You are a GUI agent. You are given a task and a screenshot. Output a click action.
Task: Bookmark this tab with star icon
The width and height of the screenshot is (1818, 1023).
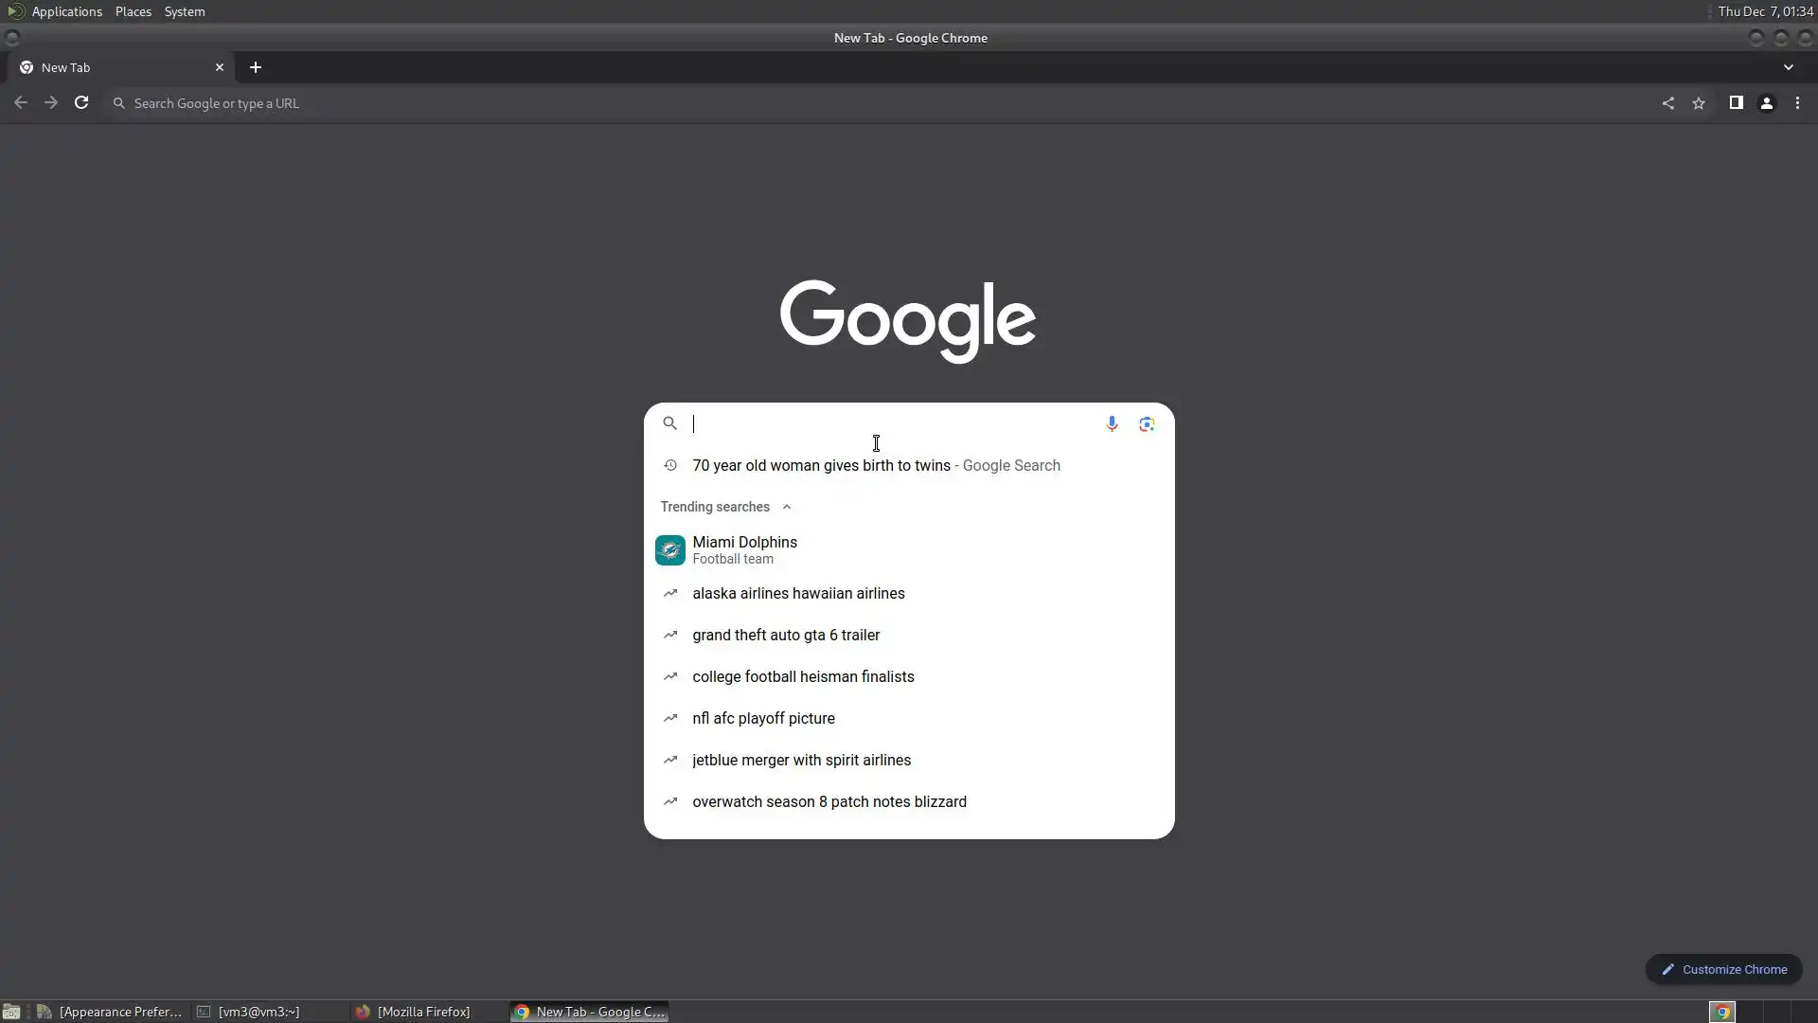(x=1699, y=103)
